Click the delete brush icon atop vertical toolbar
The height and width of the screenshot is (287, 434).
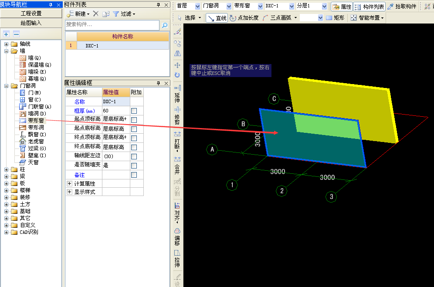click(177, 31)
